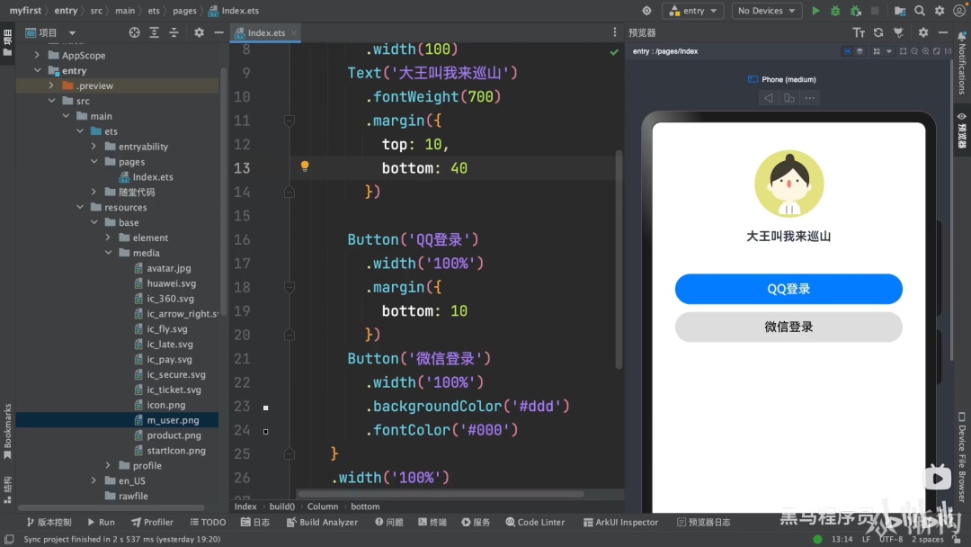971x547 pixels.
Task: Refresh the previewer with the reload icon
Action: click(878, 32)
